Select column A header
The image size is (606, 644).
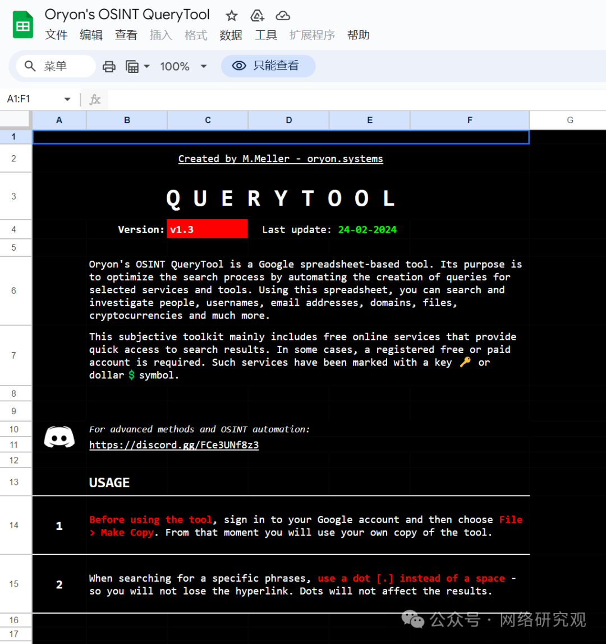(59, 120)
